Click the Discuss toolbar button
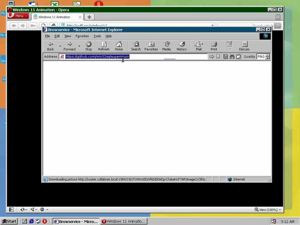 244,46
